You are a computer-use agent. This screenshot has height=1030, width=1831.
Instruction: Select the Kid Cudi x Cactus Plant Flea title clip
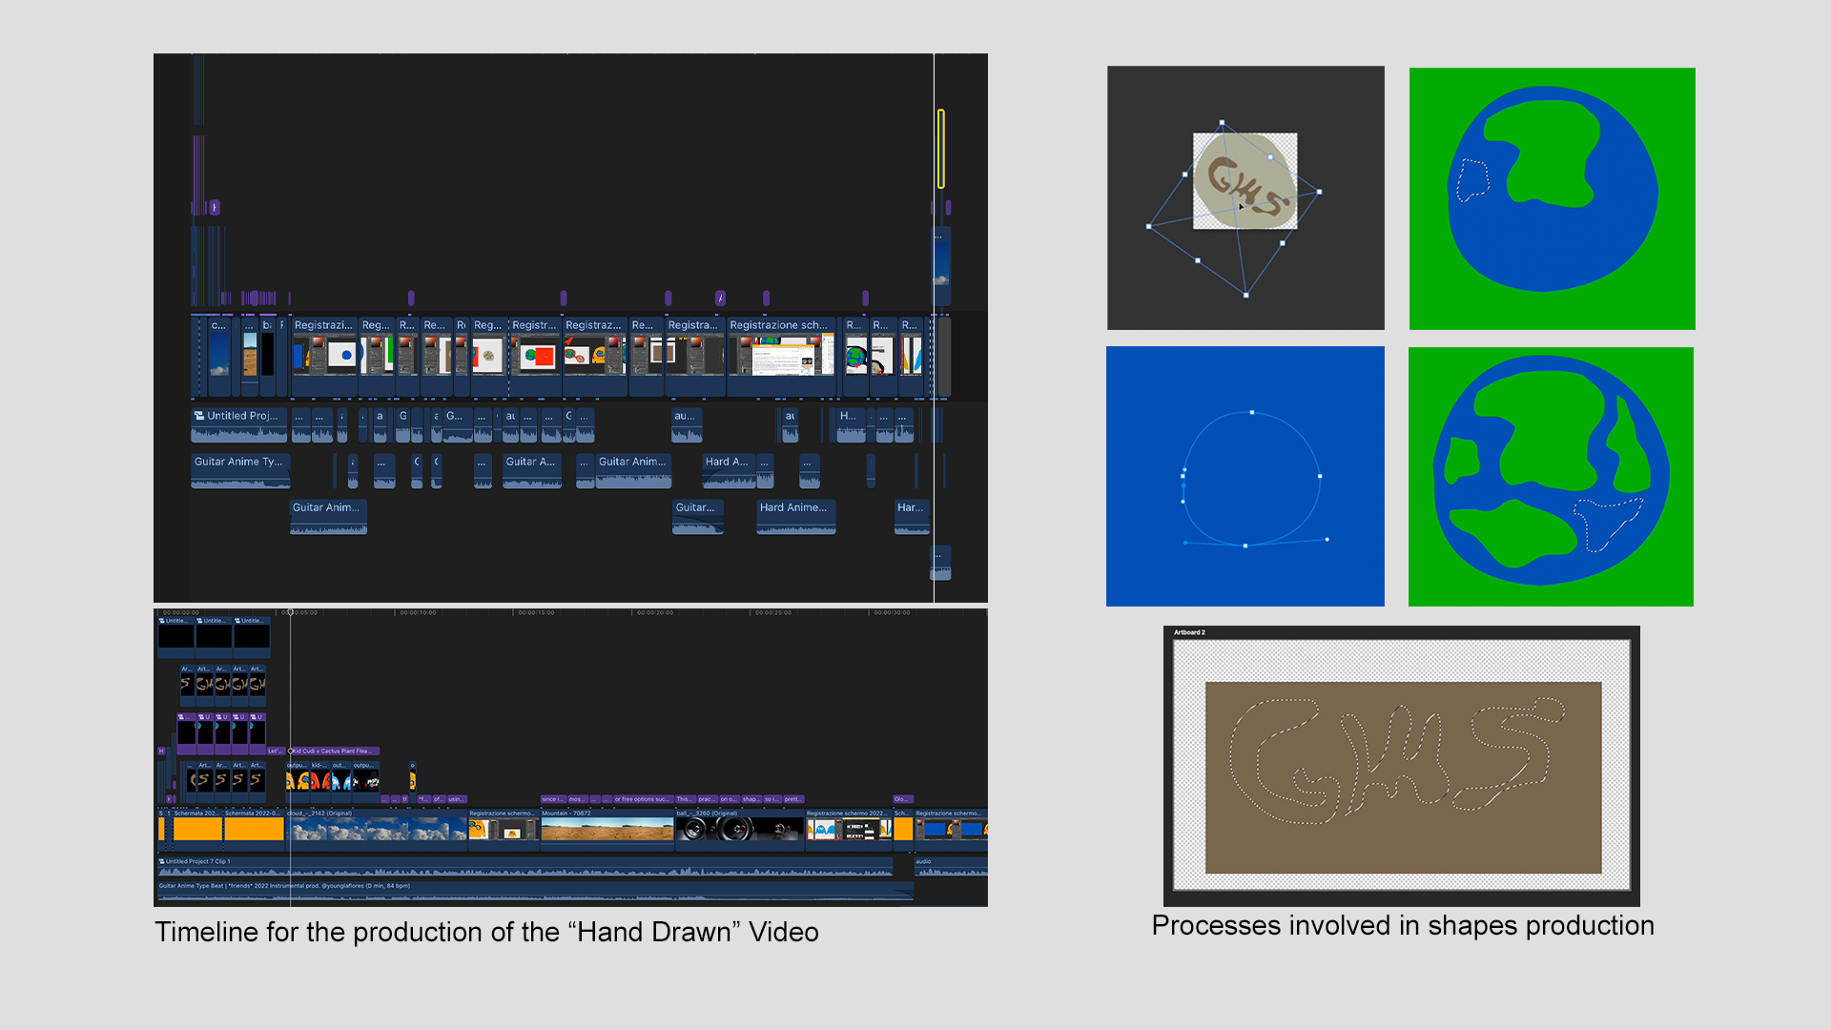pos(334,752)
